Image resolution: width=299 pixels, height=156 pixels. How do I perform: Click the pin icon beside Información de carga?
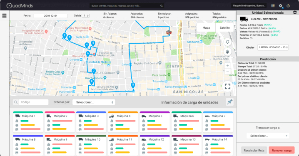click(x=230, y=102)
